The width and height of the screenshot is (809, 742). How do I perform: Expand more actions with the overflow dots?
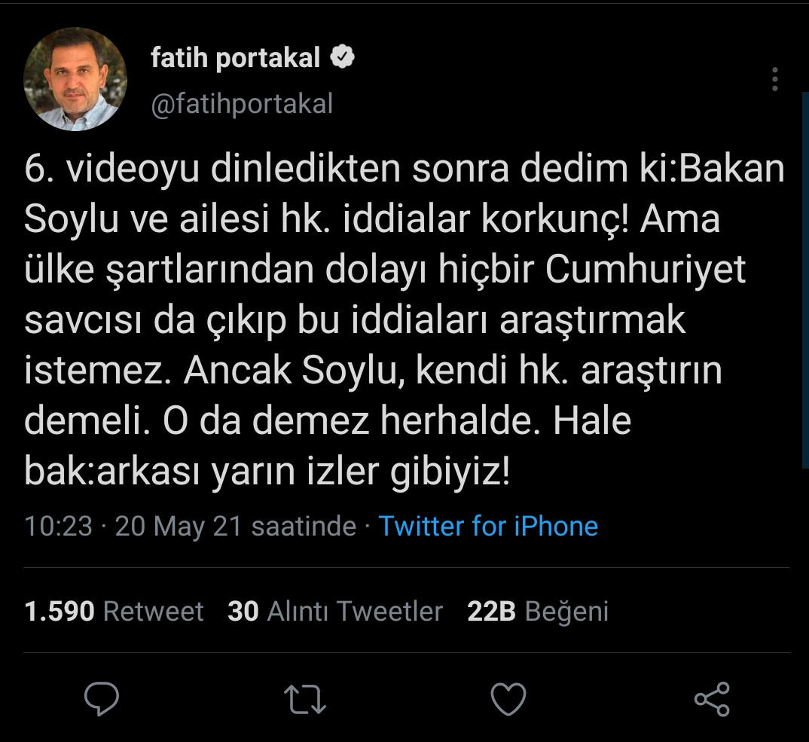click(774, 80)
